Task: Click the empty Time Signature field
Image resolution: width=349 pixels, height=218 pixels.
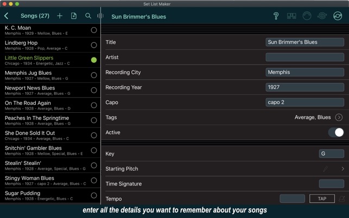Action: click(332, 184)
